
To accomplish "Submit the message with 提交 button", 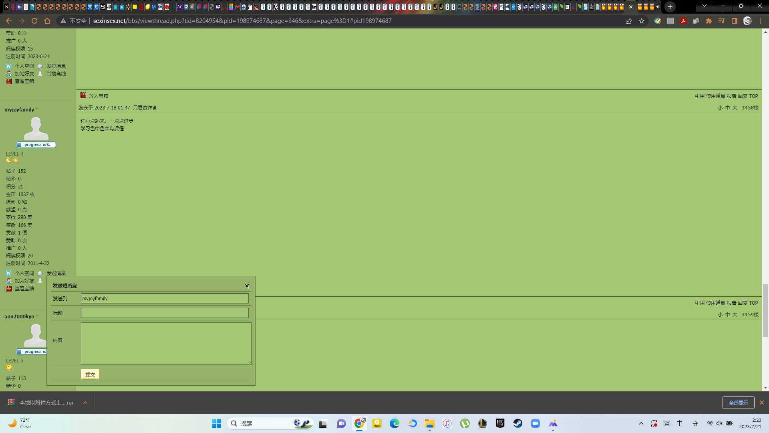I will tap(90, 374).
